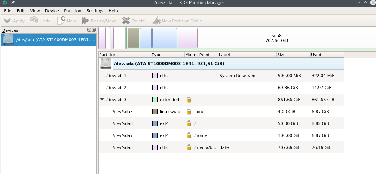Click the '322,04 MiB' used value
Viewport: 376px width, 174px height.
[x=323, y=76]
